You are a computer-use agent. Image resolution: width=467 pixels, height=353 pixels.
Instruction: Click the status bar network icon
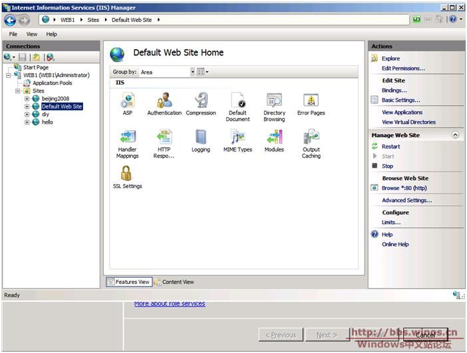click(x=456, y=295)
